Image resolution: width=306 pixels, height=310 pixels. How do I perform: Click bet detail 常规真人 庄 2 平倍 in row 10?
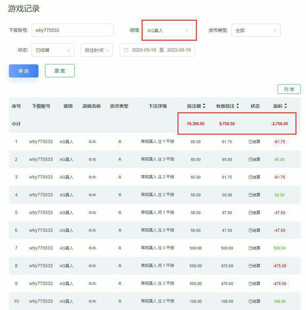pyautogui.click(x=157, y=301)
